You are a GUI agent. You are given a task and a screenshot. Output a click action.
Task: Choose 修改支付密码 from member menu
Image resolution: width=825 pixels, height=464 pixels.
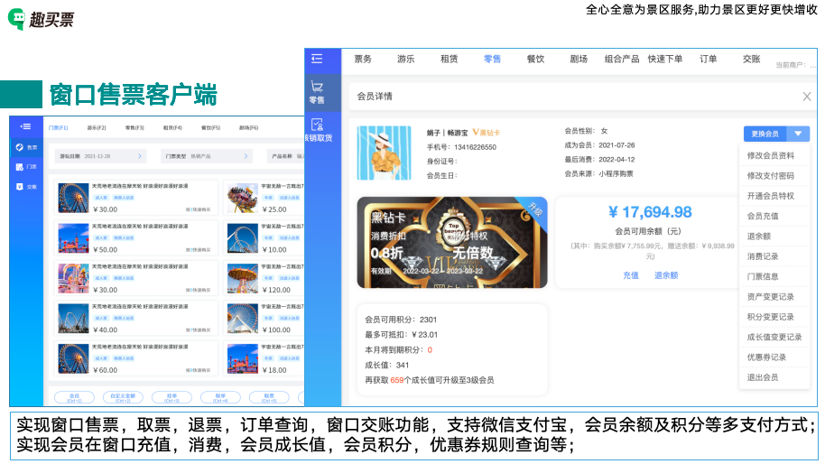click(770, 175)
